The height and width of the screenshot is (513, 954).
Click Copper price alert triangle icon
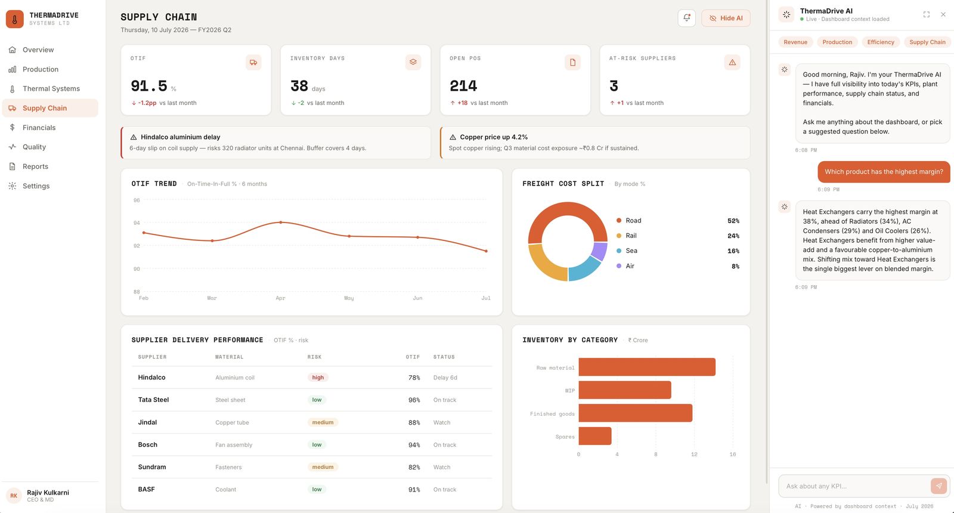coord(453,137)
